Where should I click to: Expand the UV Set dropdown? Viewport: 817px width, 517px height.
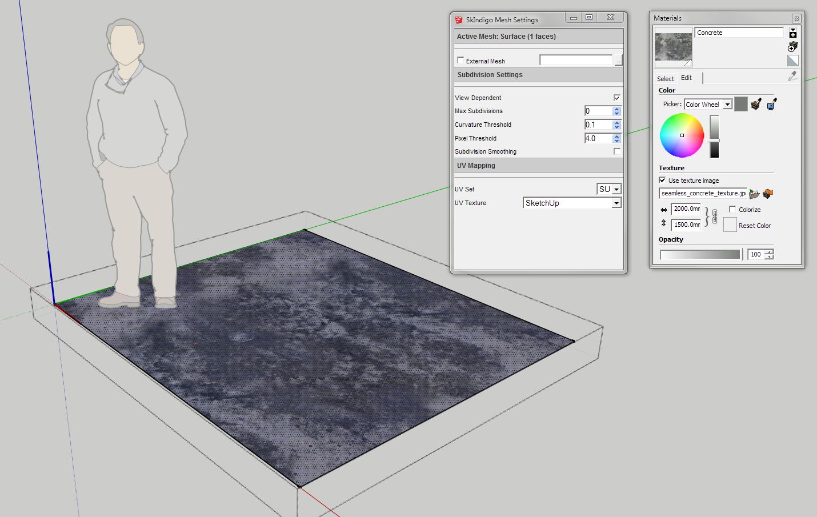tap(616, 190)
